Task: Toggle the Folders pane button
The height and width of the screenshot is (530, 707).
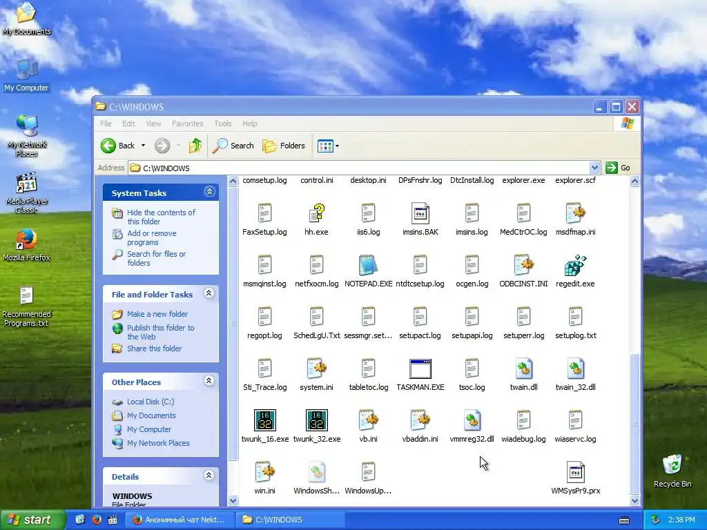Action: click(x=284, y=146)
